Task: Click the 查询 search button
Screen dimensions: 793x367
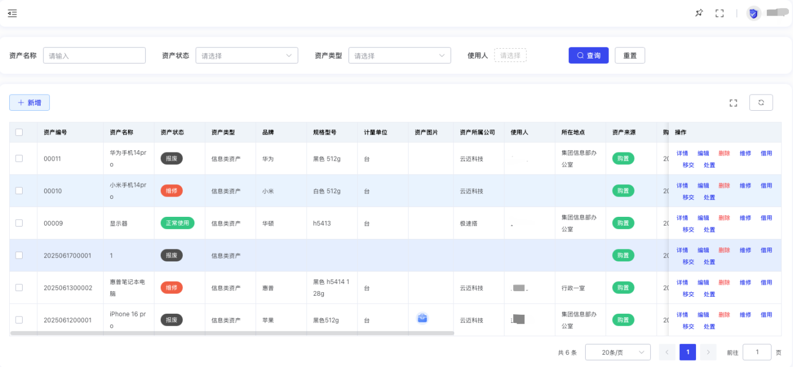Action: click(x=589, y=56)
